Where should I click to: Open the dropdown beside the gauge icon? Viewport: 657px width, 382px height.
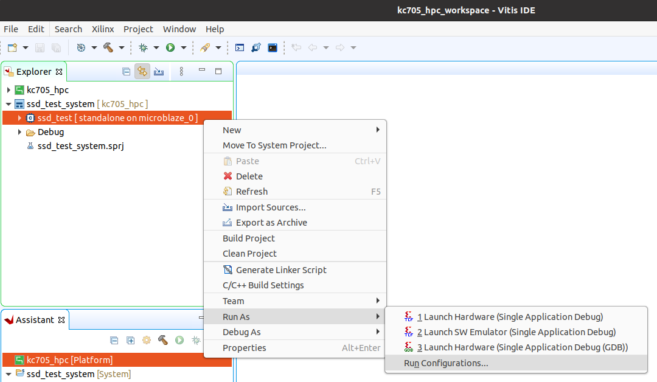tap(94, 47)
